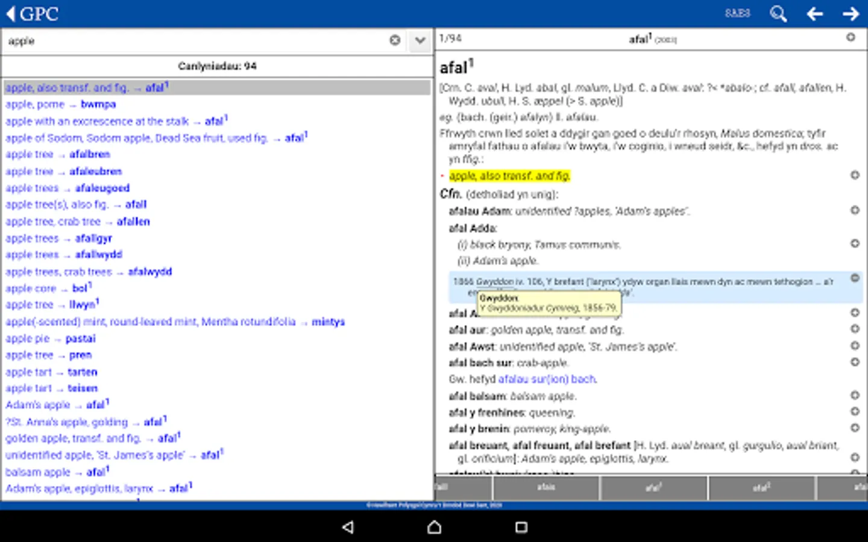
Task: Expand all via circle beside afal¹ header
Action: coord(851,37)
